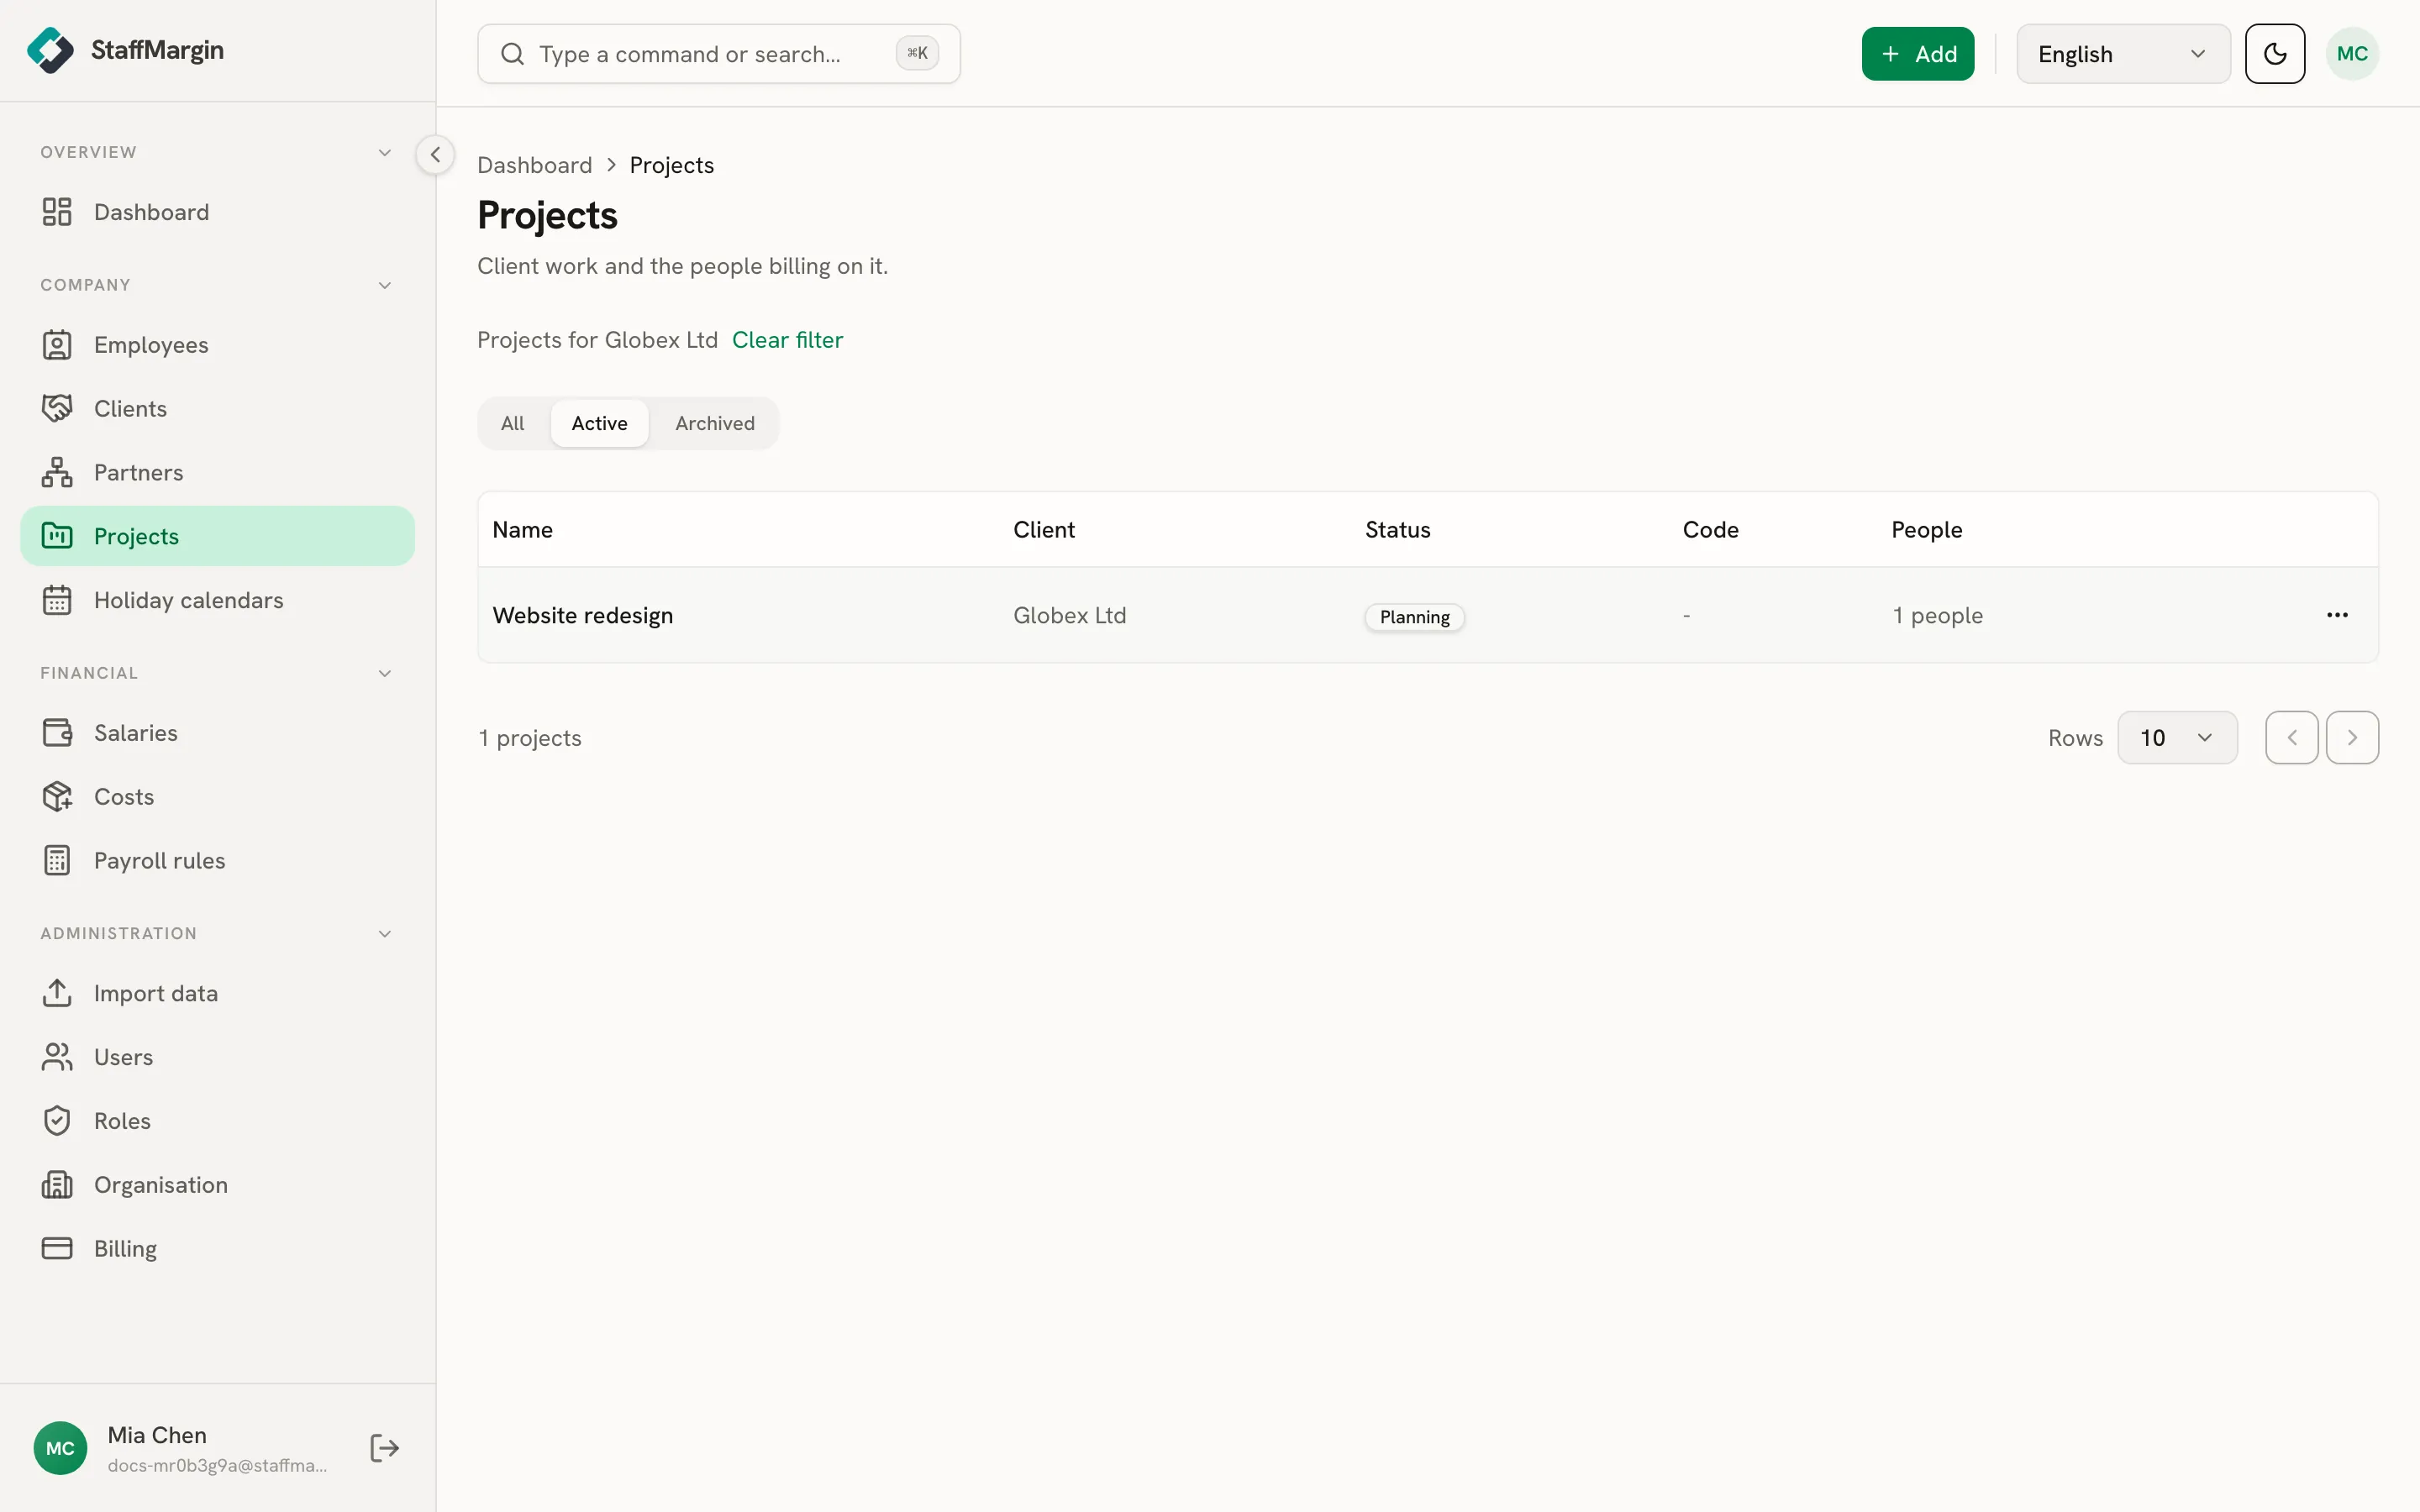
Task: Collapse the Overview sidebar section
Action: (385, 152)
